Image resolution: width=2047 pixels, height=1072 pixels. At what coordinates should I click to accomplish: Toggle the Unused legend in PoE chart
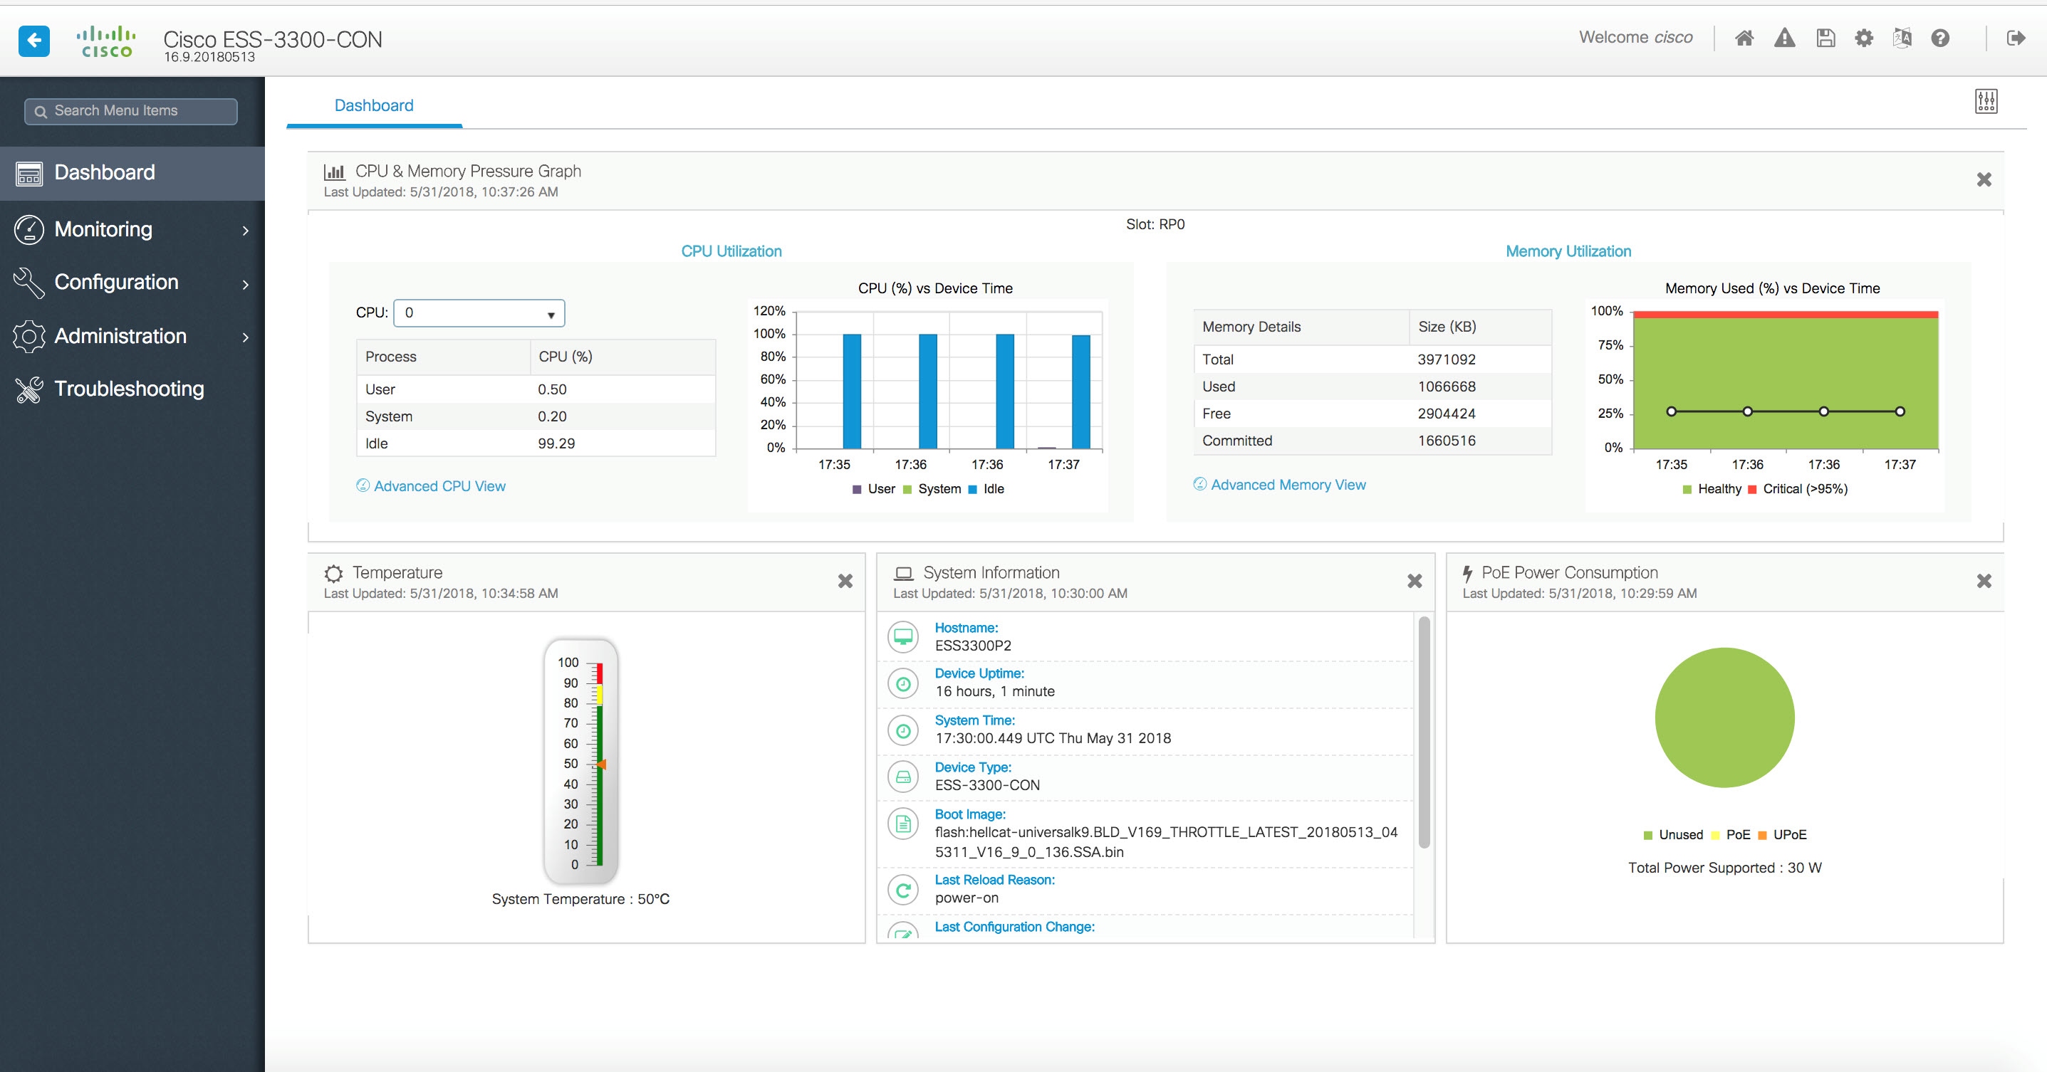pyautogui.click(x=1674, y=836)
